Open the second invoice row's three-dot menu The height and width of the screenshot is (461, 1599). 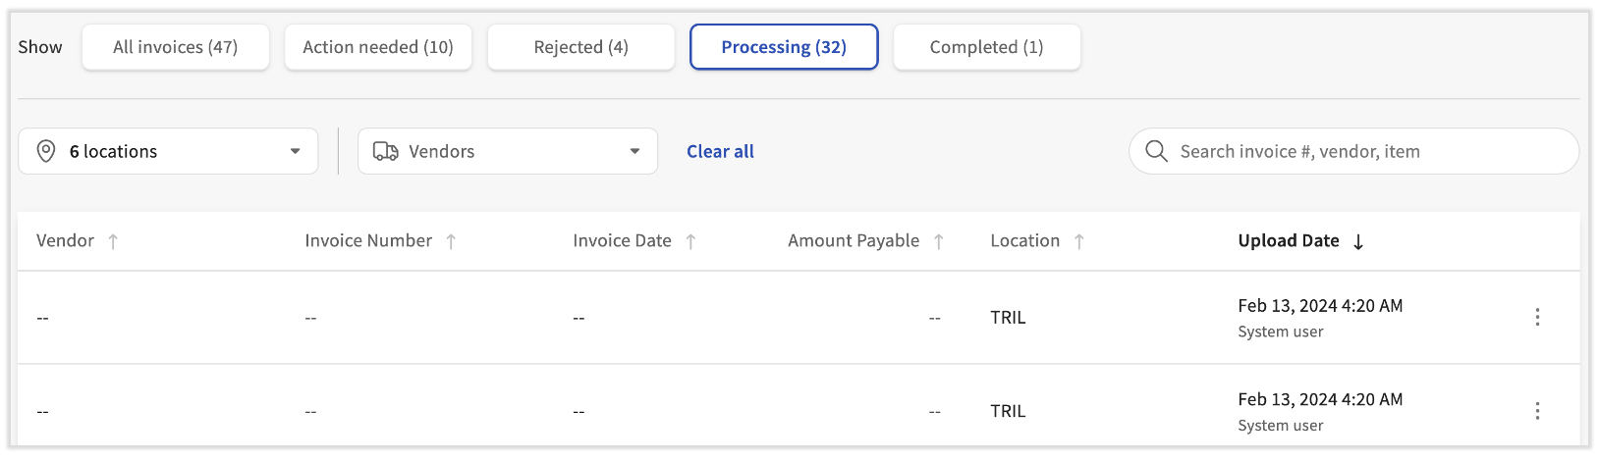[x=1537, y=411]
